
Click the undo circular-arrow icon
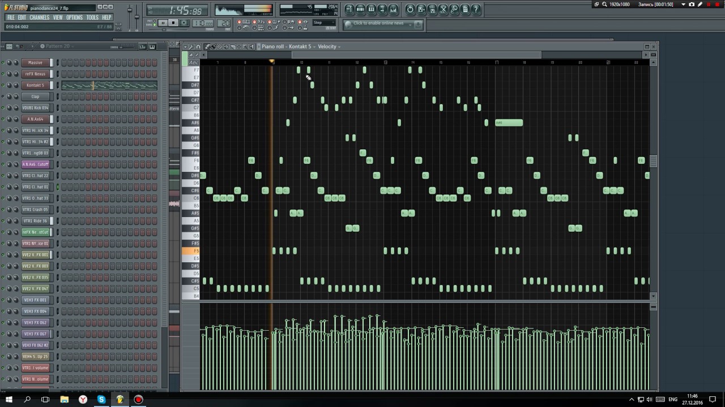point(410,10)
